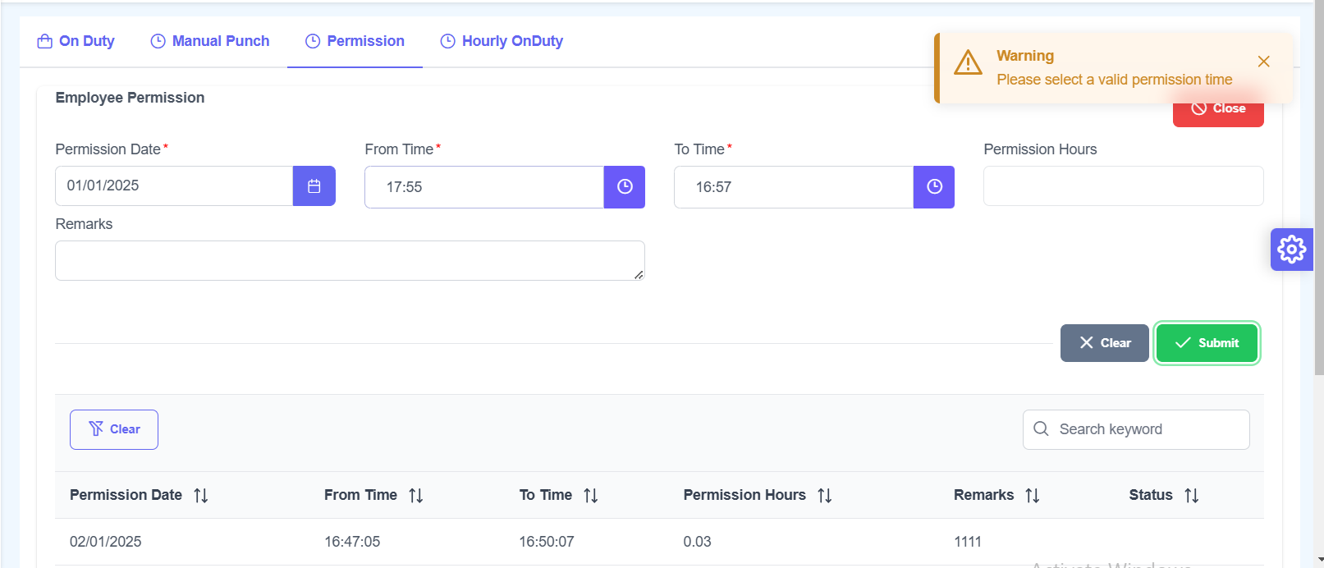
Task: Click the Permission Date input field
Action: tap(173, 186)
